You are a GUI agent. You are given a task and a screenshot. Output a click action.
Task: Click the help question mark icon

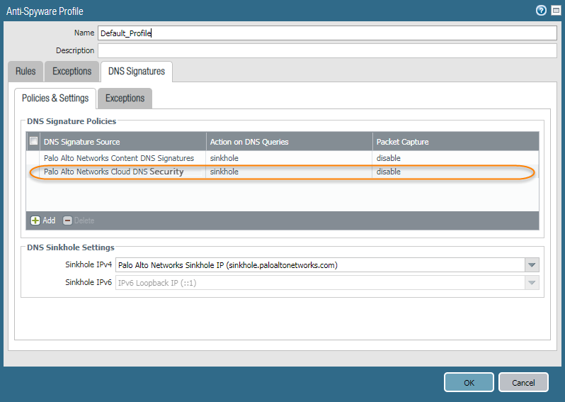click(x=541, y=11)
